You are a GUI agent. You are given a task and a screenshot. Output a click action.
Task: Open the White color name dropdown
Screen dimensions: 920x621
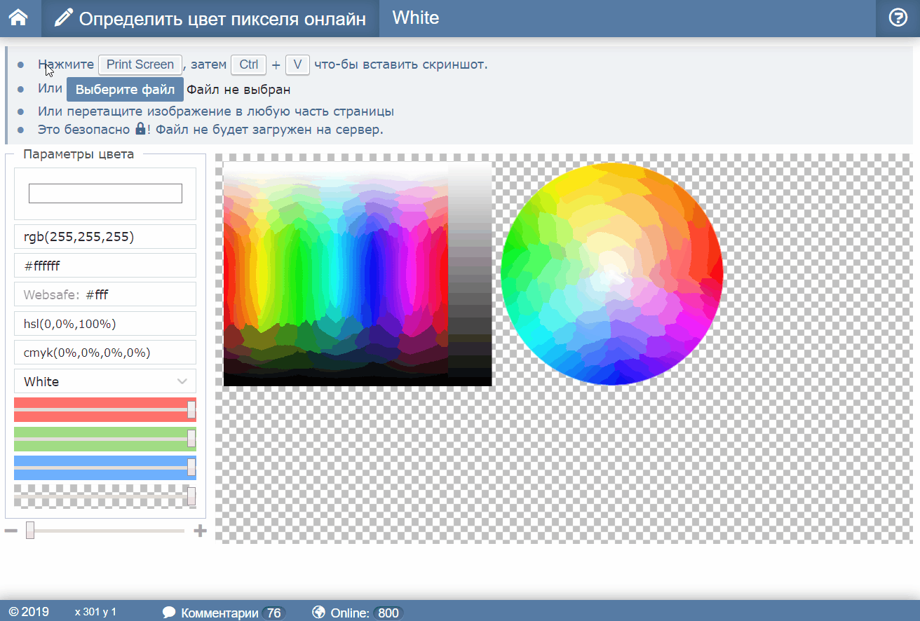tap(105, 381)
